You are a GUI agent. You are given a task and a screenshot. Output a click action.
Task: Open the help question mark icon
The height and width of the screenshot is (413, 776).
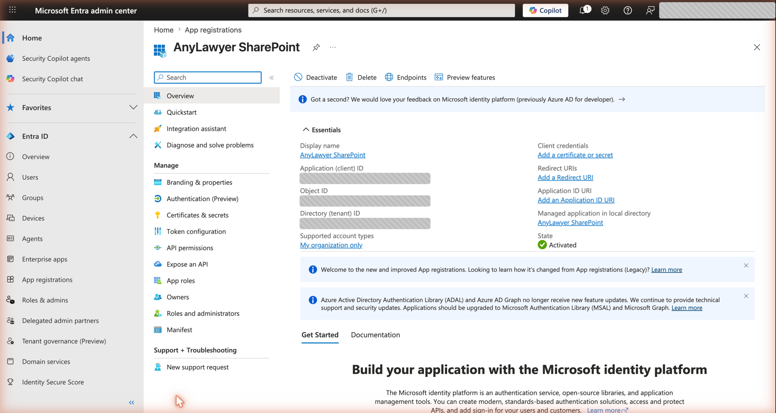pos(627,10)
